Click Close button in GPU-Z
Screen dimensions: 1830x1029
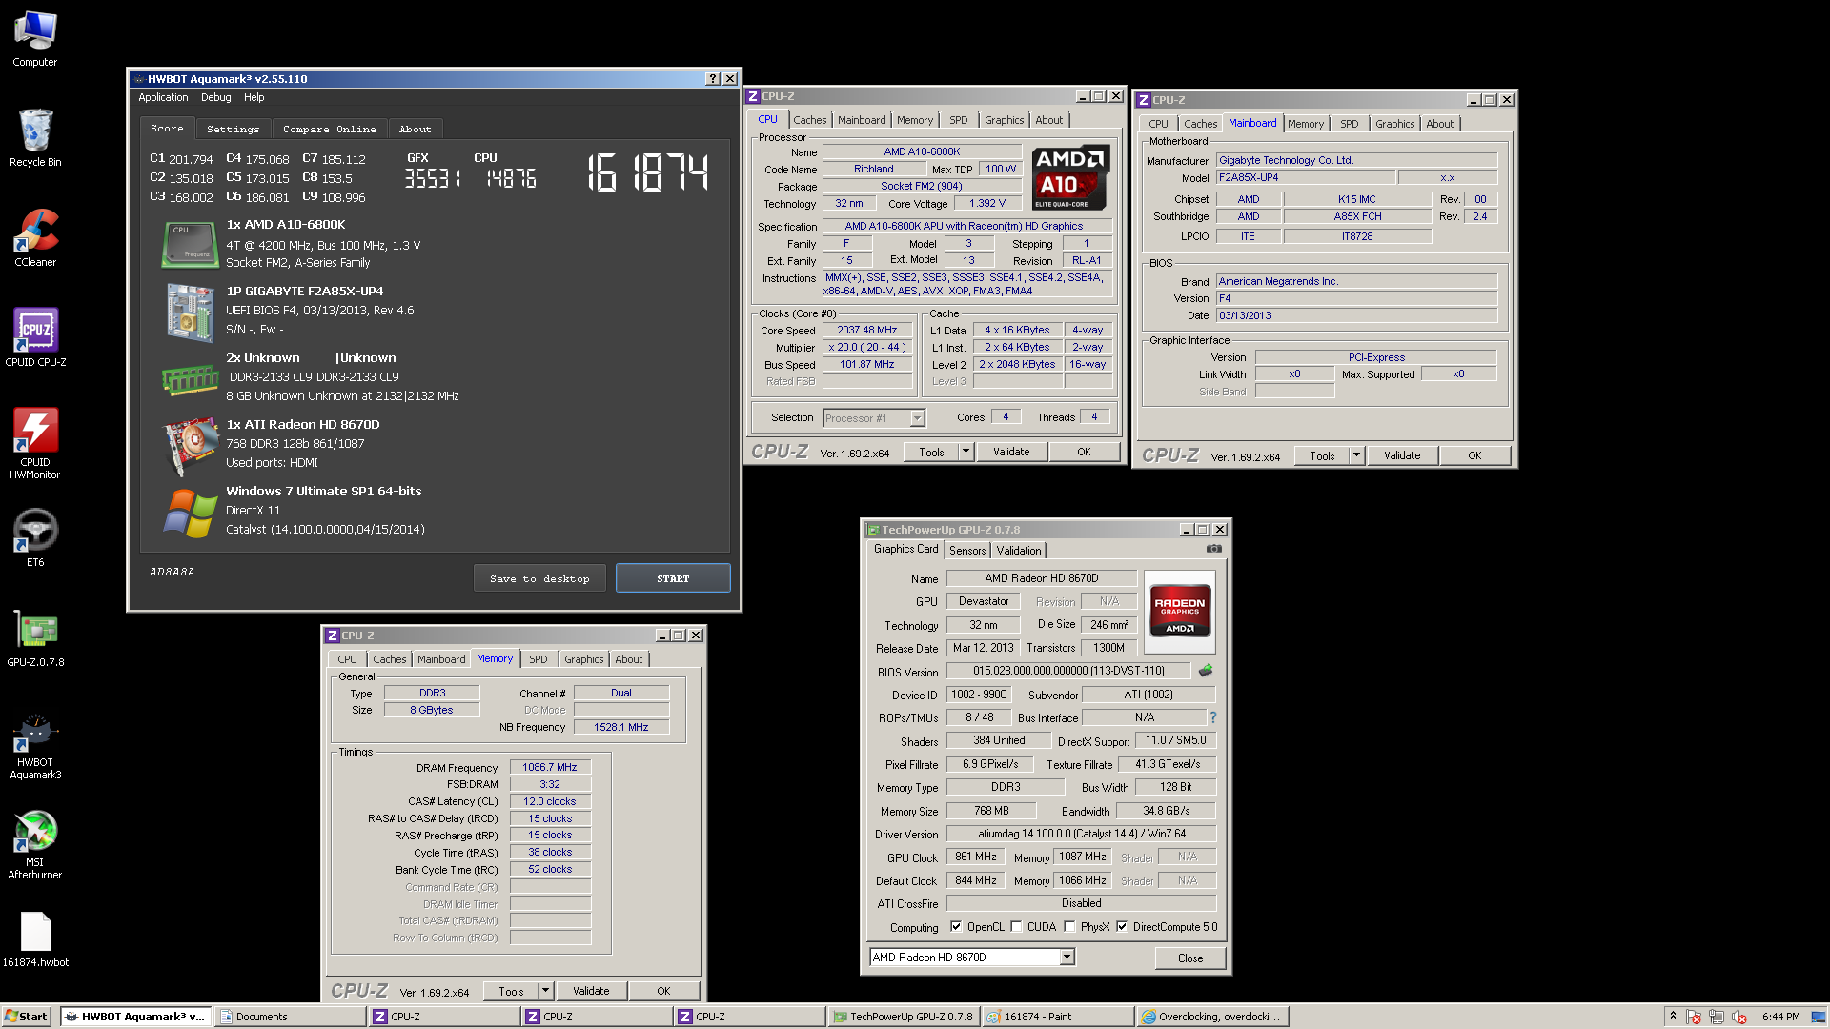coord(1190,958)
